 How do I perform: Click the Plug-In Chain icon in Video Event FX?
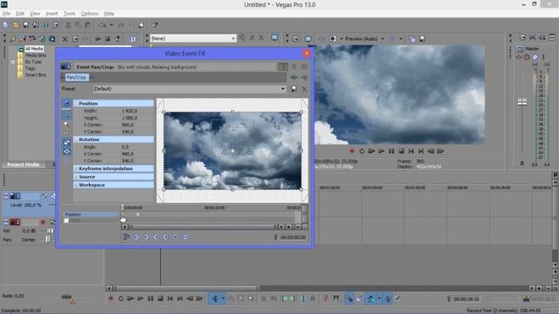tap(294, 78)
